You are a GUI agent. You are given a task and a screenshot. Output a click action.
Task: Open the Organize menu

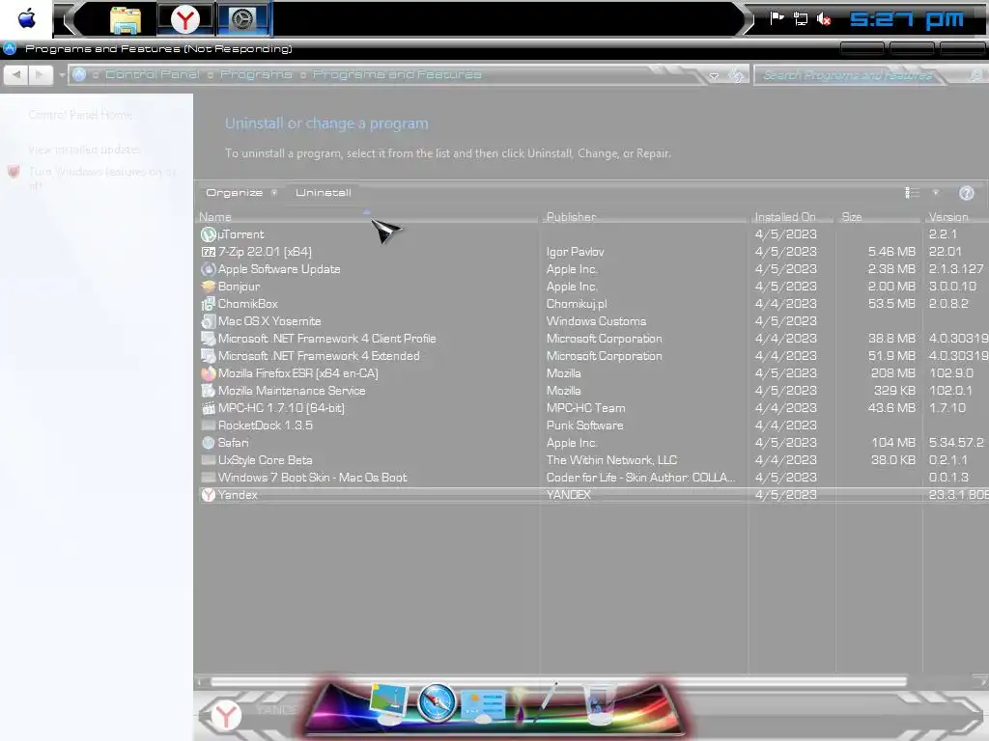tap(240, 193)
